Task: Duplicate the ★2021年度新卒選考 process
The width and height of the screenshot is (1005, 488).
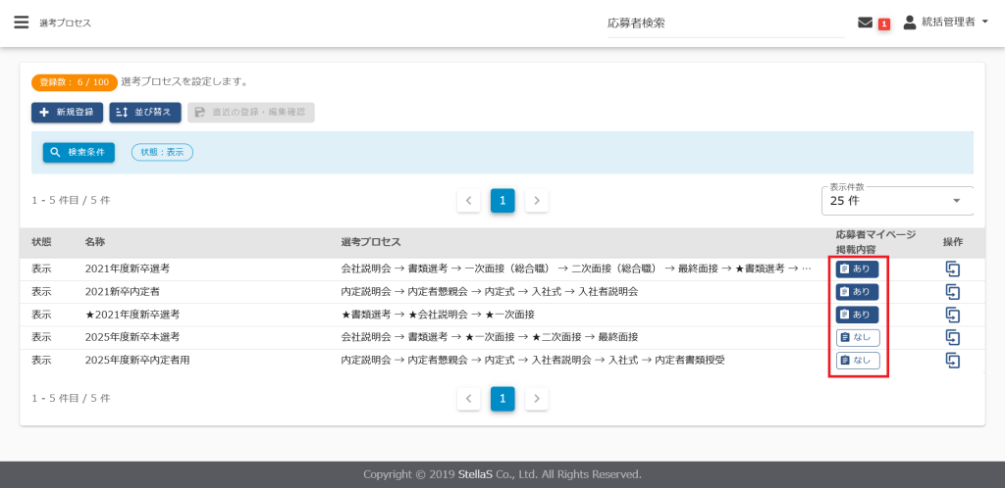Action: tap(952, 315)
